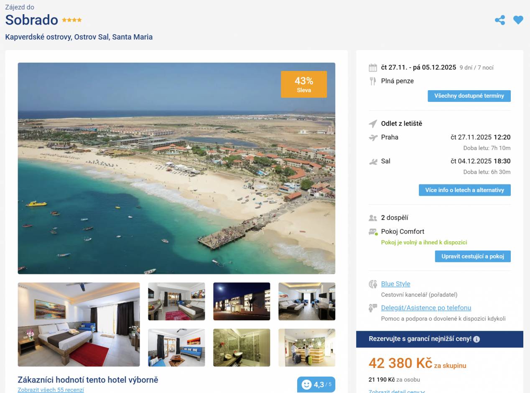
Task: Show all 55 reviews link
Action: (51, 390)
